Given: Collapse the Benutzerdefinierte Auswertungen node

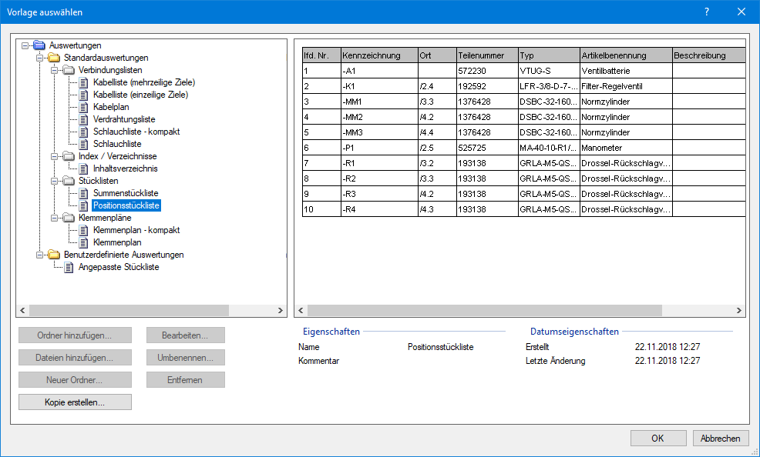Looking at the screenshot, I should [40, 255].
